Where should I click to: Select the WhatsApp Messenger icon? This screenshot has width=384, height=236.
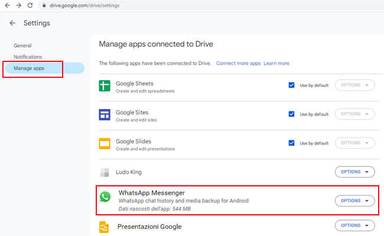click(x=105, y=197)
